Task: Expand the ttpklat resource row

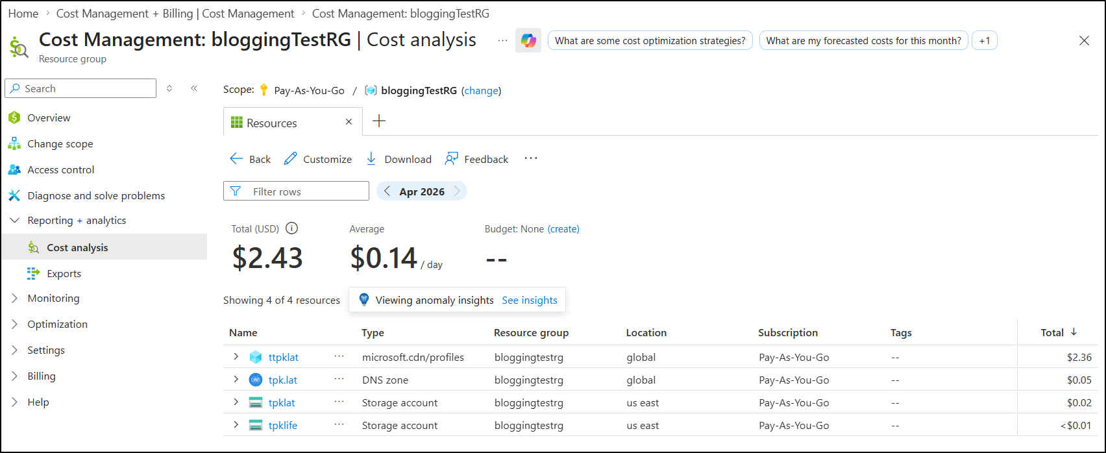Action: point(236,357)
